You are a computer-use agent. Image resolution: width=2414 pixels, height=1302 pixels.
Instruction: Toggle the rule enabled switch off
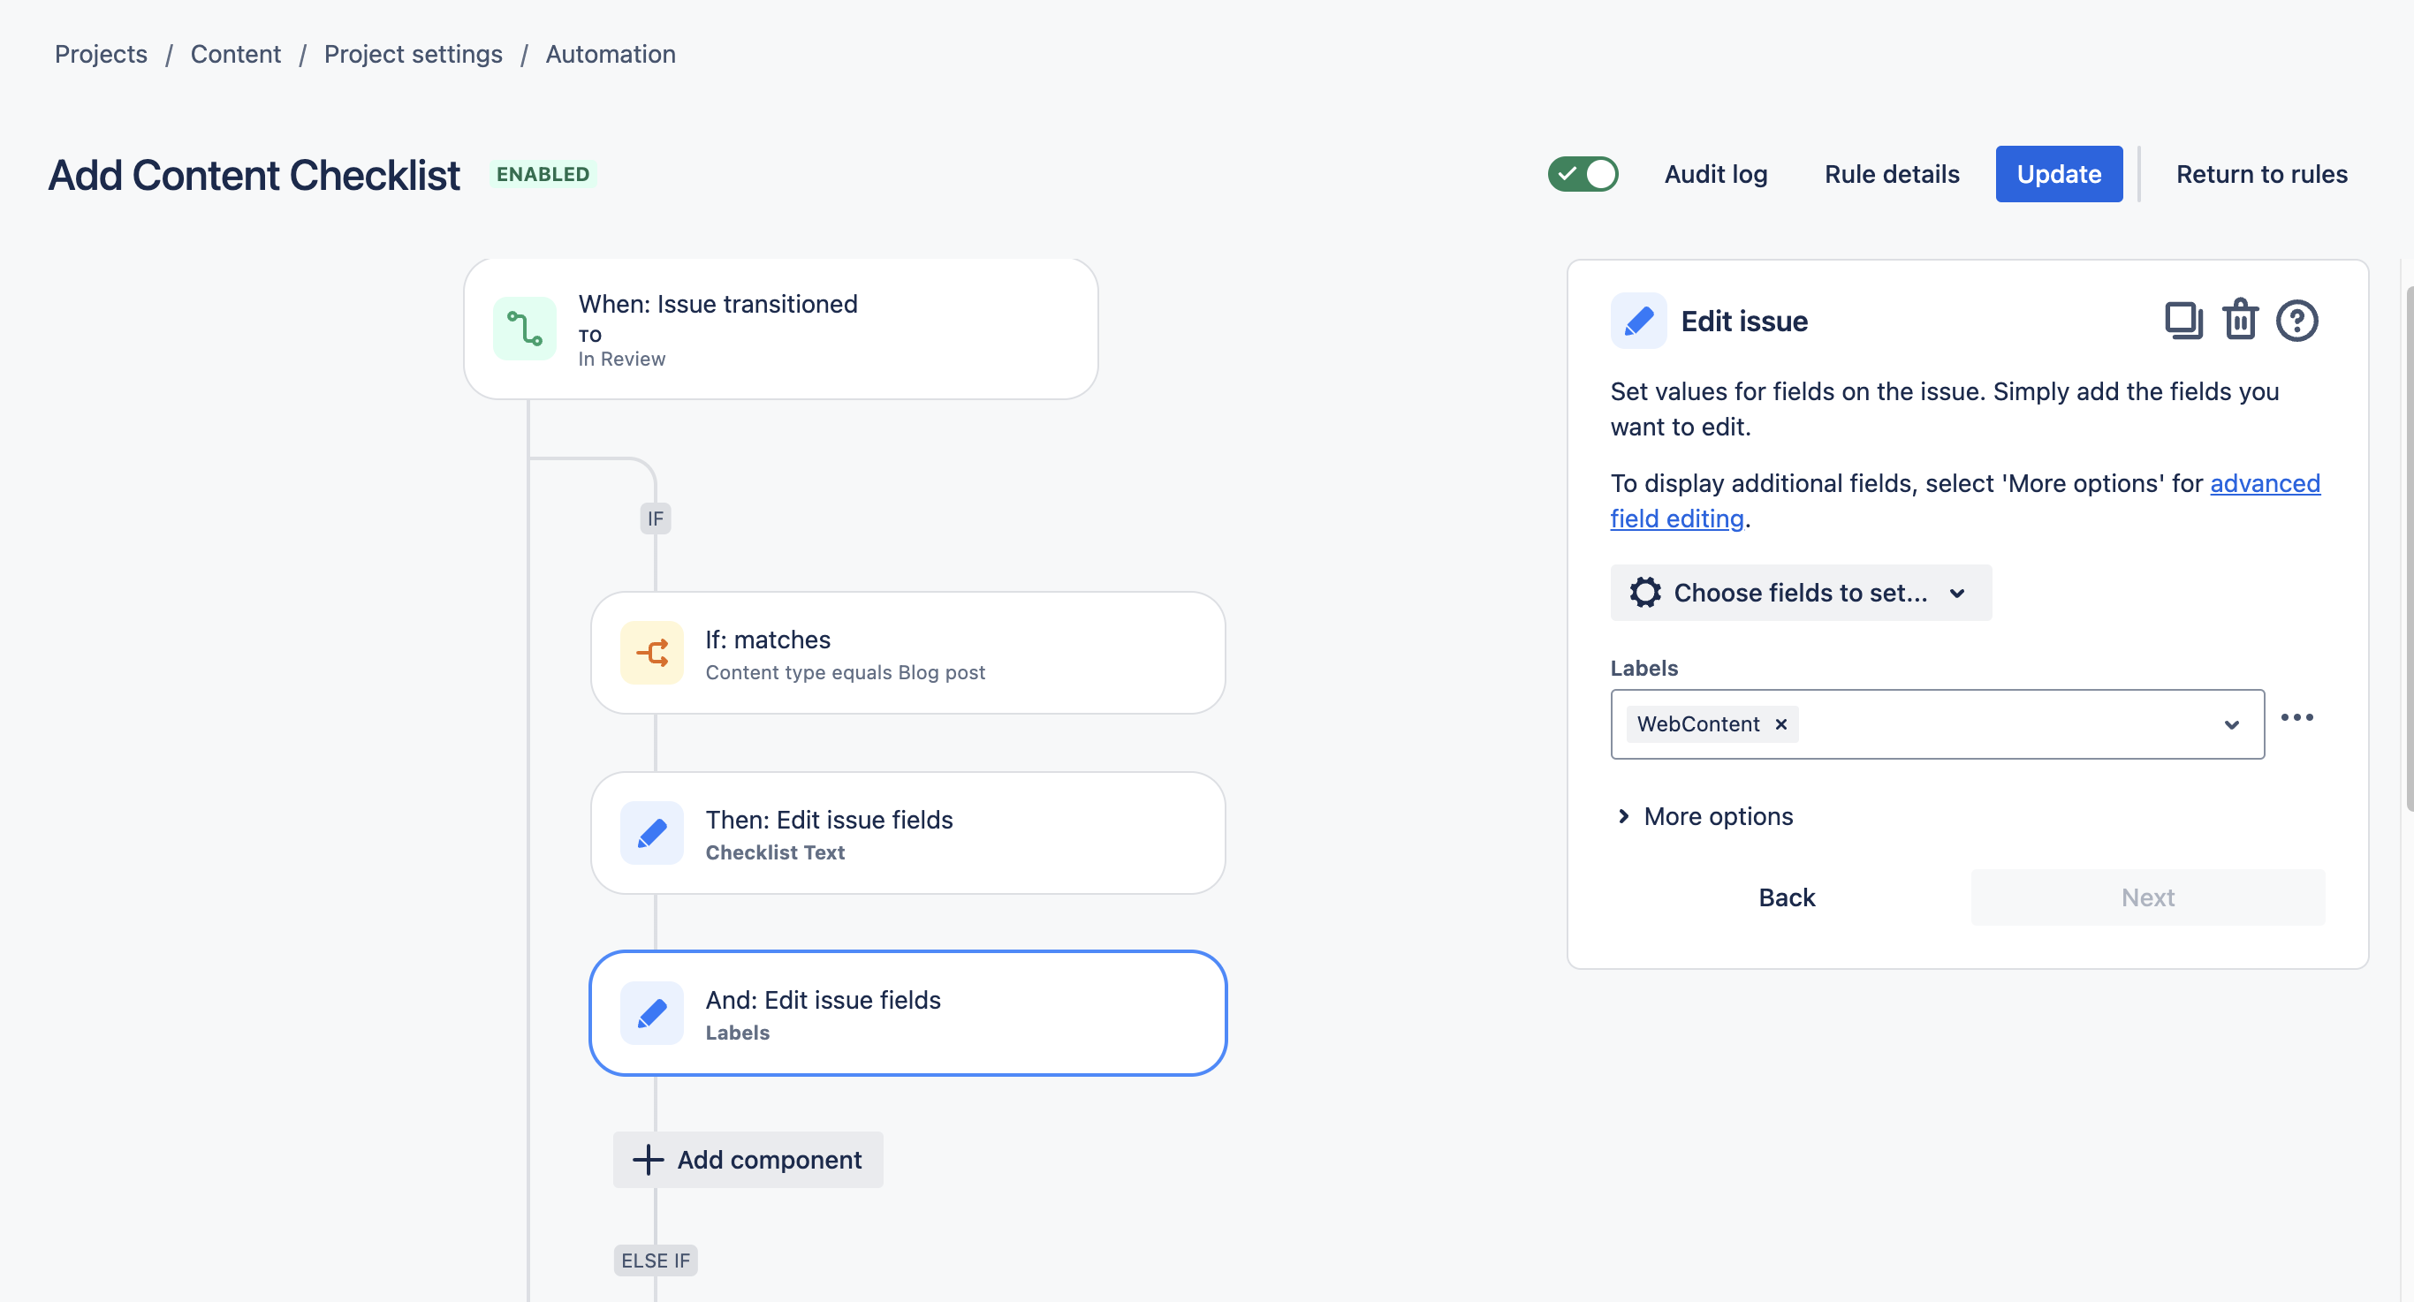pyautogui.click(x=1583, y=174)
